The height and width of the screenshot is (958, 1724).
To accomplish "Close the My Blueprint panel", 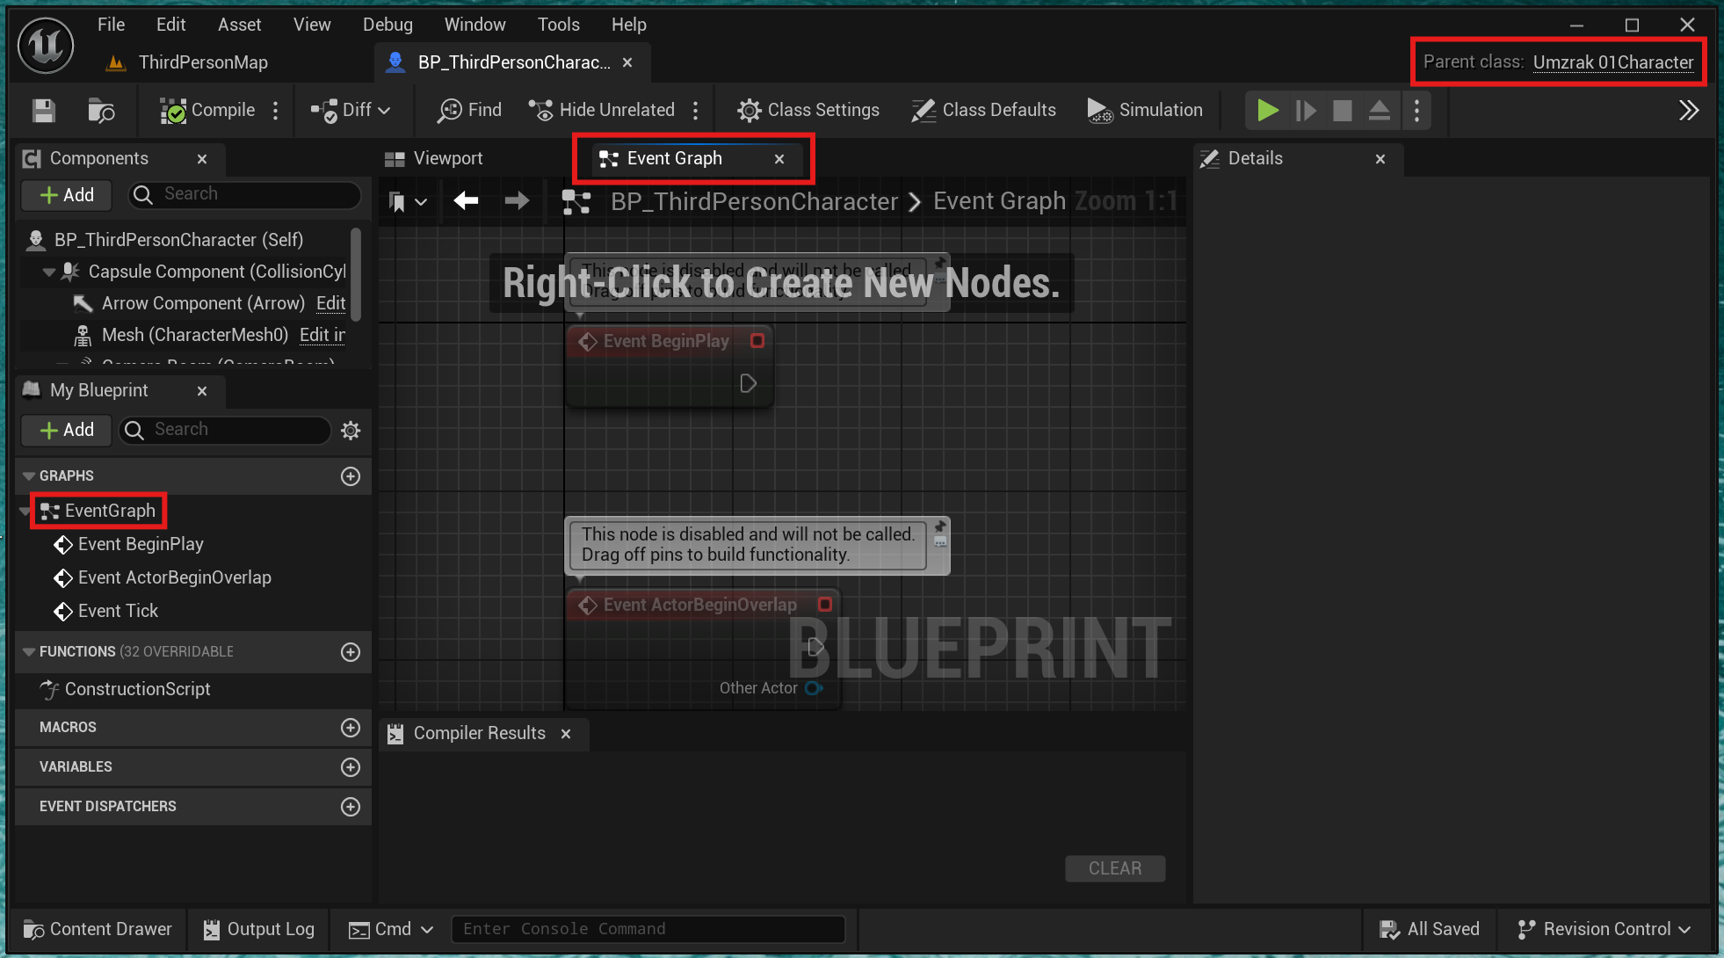I will [x=202, y=391].
